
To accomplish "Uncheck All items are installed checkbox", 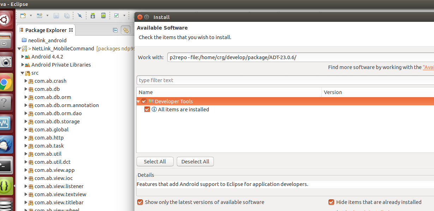I will coord(147,110).
